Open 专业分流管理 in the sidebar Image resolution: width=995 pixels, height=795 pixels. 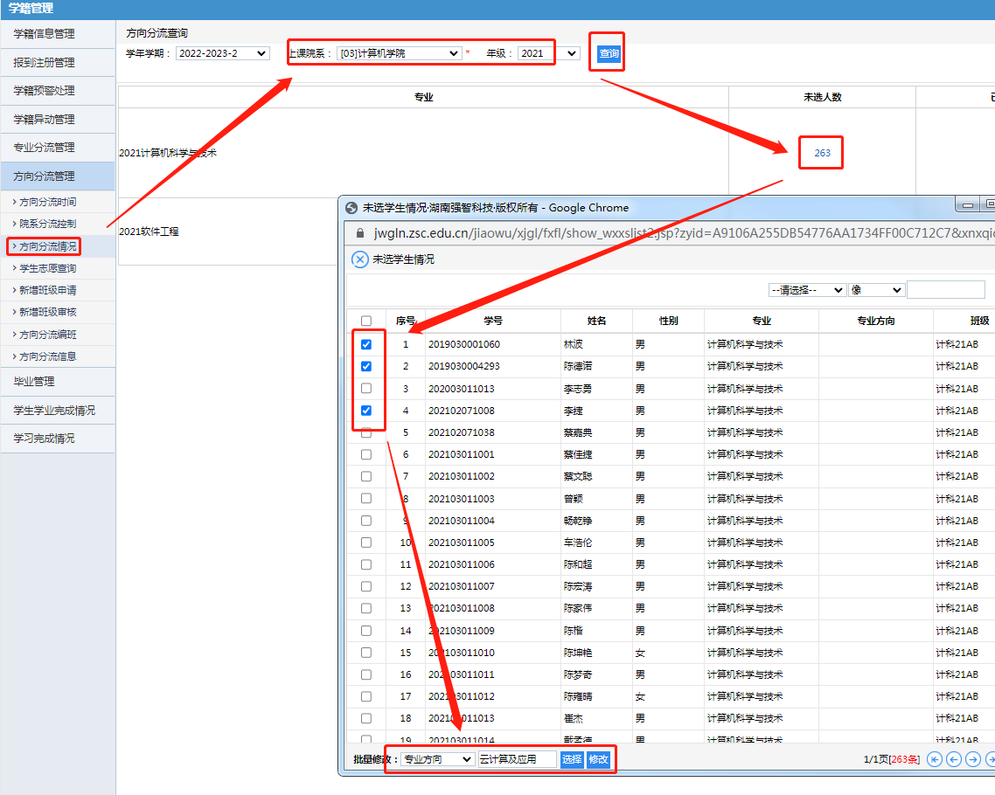(58, 147)
